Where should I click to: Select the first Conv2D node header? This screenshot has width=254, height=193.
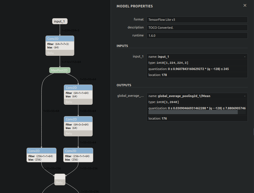[x=60, y=39]
